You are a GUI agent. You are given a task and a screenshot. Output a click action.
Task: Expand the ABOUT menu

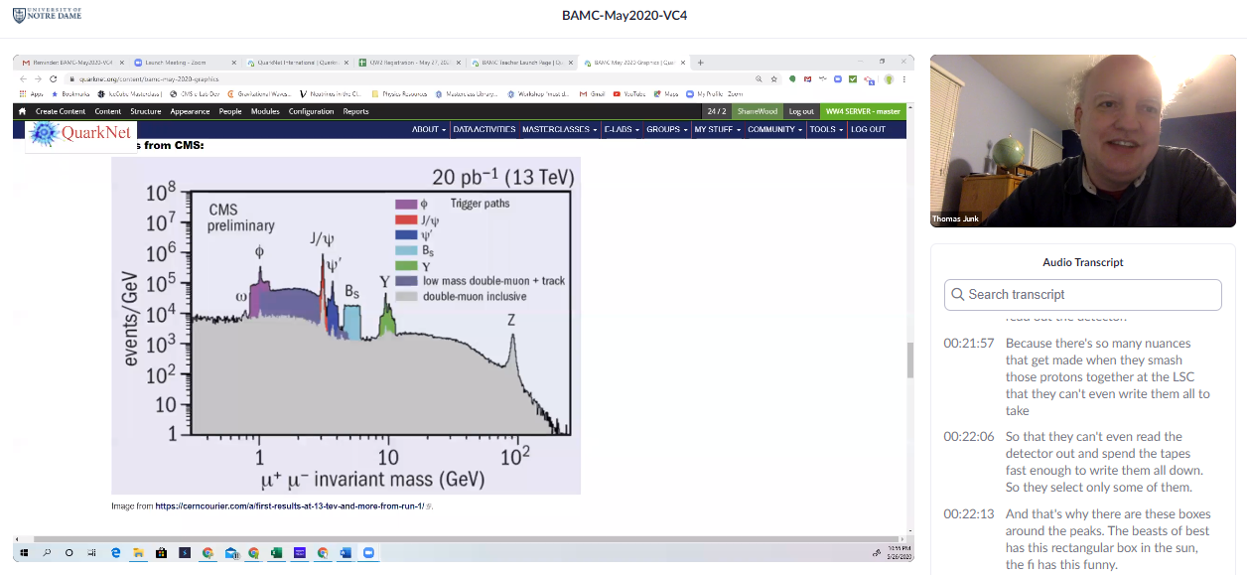click(428, 129)
